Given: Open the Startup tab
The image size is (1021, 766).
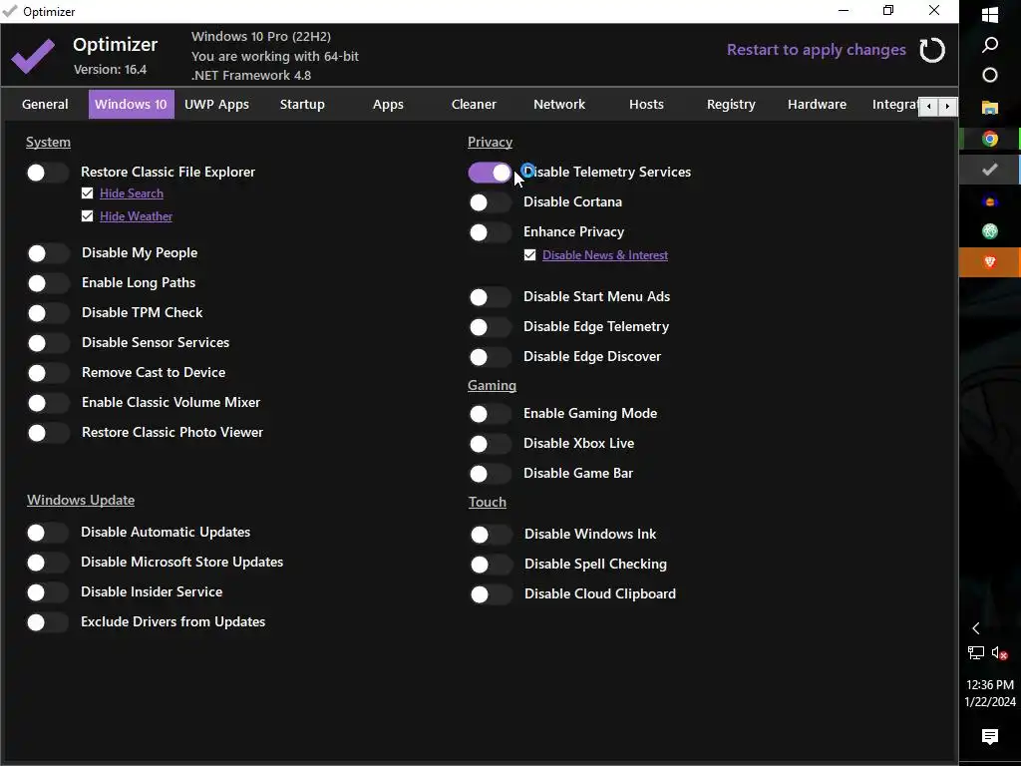Looking at the screenshot, I should [302, 104].
